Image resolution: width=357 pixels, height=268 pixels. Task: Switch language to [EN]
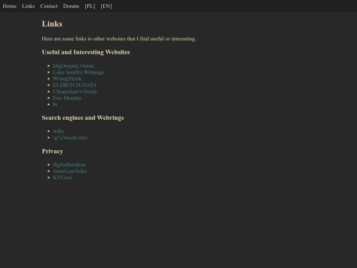coord(106,6)
